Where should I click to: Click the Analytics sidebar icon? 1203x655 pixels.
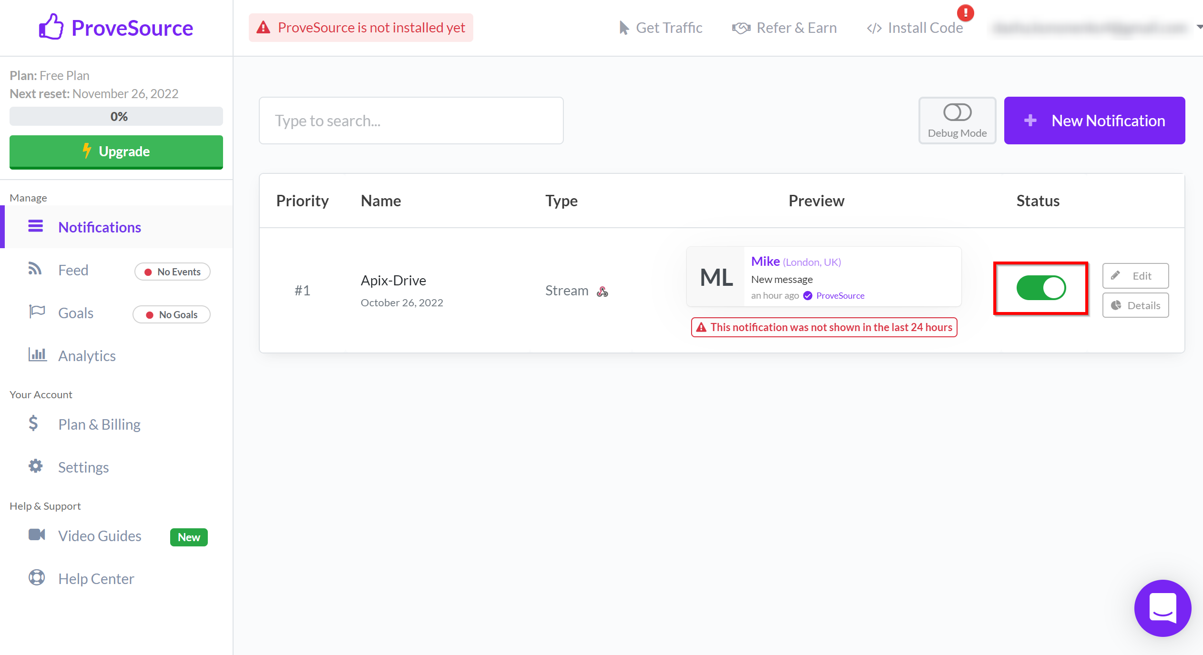(x=38, y=355)
